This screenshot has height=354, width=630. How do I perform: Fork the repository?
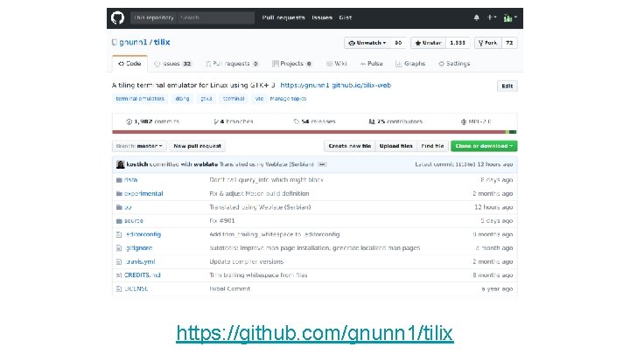tap(487, 43)
